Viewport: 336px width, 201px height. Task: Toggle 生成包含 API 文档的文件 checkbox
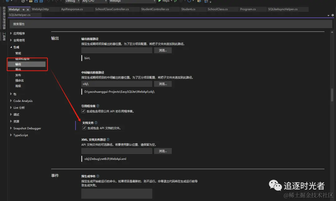[84, 128]
